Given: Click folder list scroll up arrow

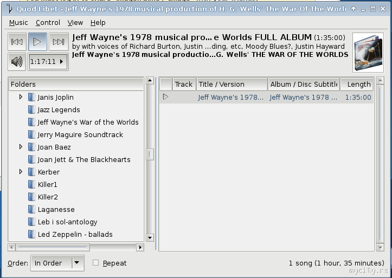Looking at the screenshot, I should click(x=150, y=80).
